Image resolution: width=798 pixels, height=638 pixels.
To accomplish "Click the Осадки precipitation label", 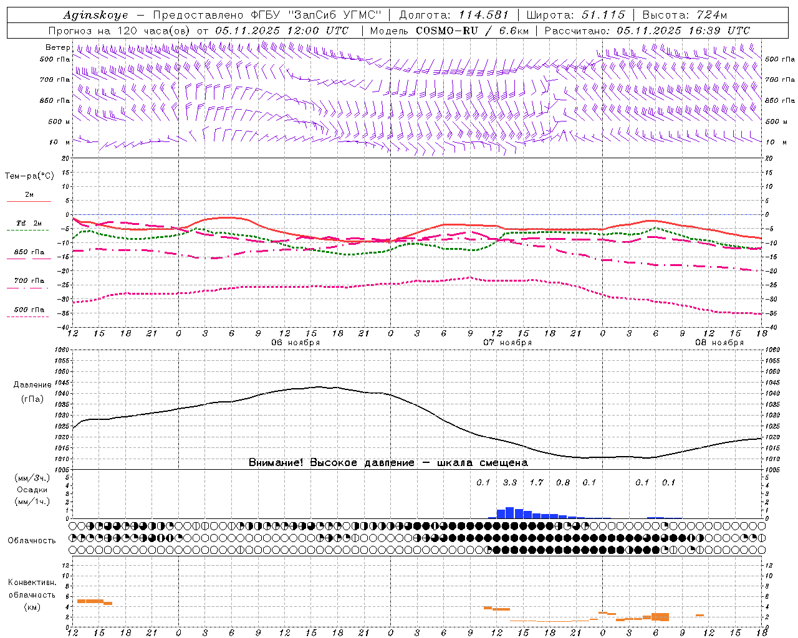I will click(32, 490).
